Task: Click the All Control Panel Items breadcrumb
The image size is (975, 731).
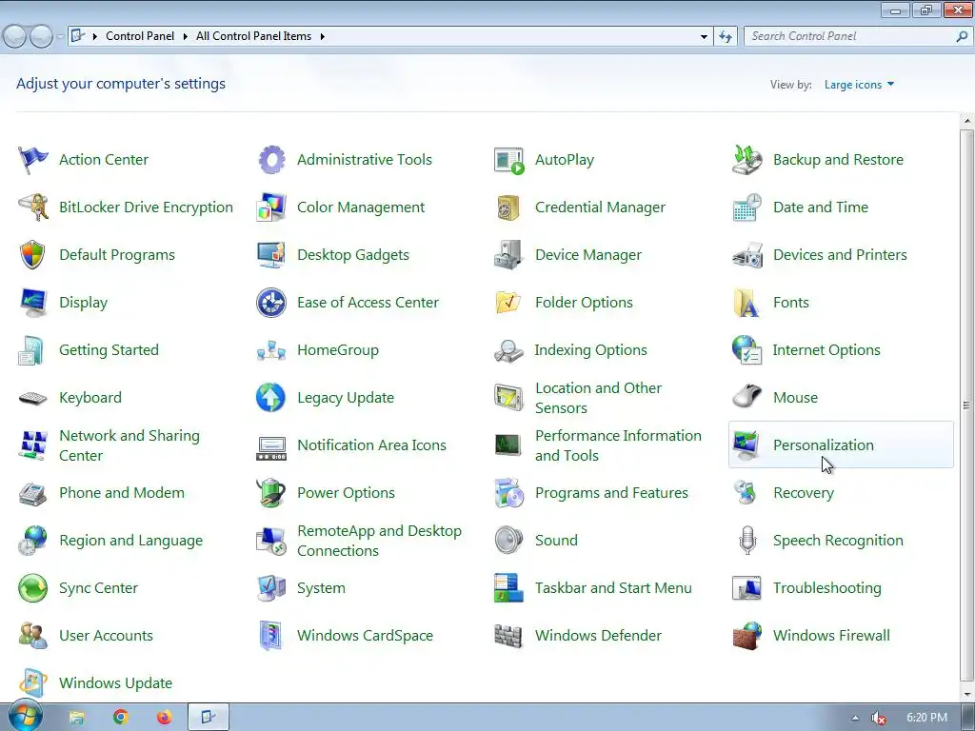Action: pos(253,36)
